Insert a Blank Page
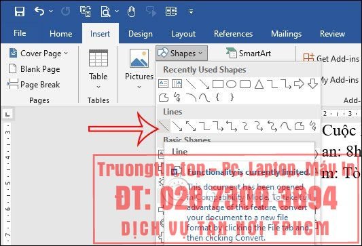Viewport: 362px width, 246px height. [x=34, y=69]
